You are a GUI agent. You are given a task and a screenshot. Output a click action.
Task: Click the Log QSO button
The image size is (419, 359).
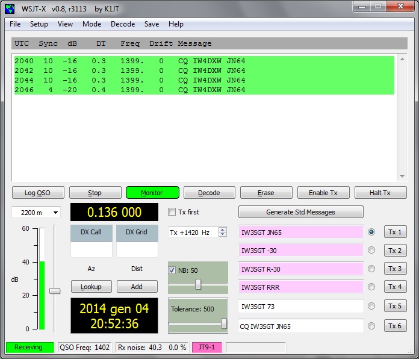point(38,193)
